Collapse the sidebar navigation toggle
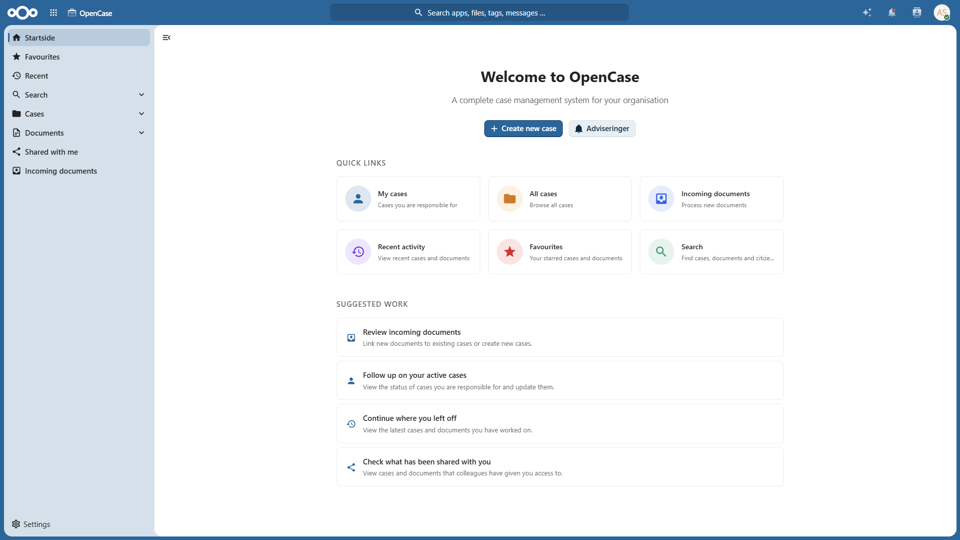 coord(167,38)
